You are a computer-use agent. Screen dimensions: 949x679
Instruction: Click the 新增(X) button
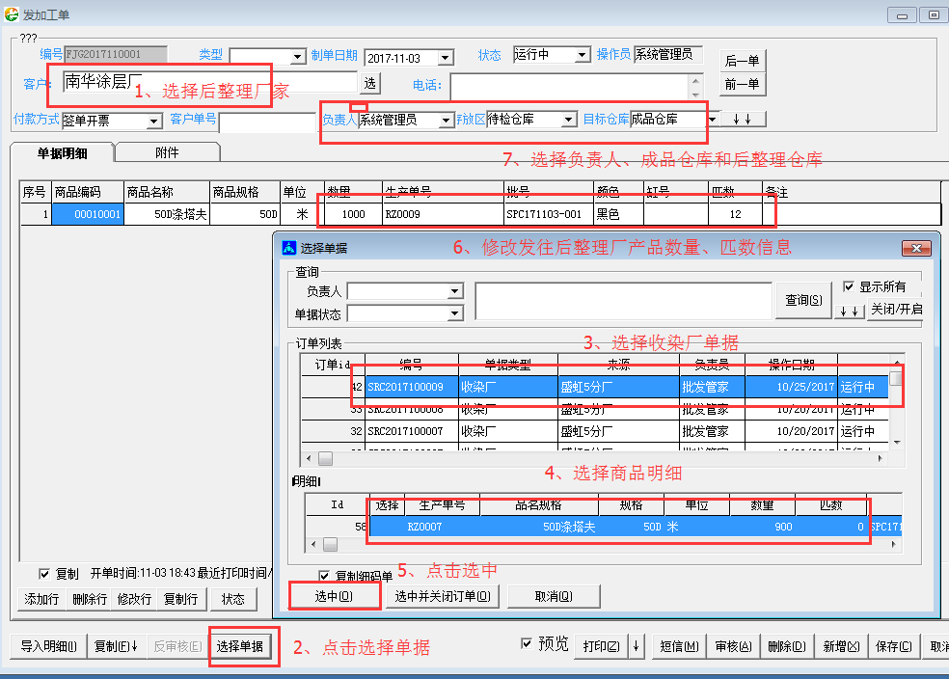(841, 646)
